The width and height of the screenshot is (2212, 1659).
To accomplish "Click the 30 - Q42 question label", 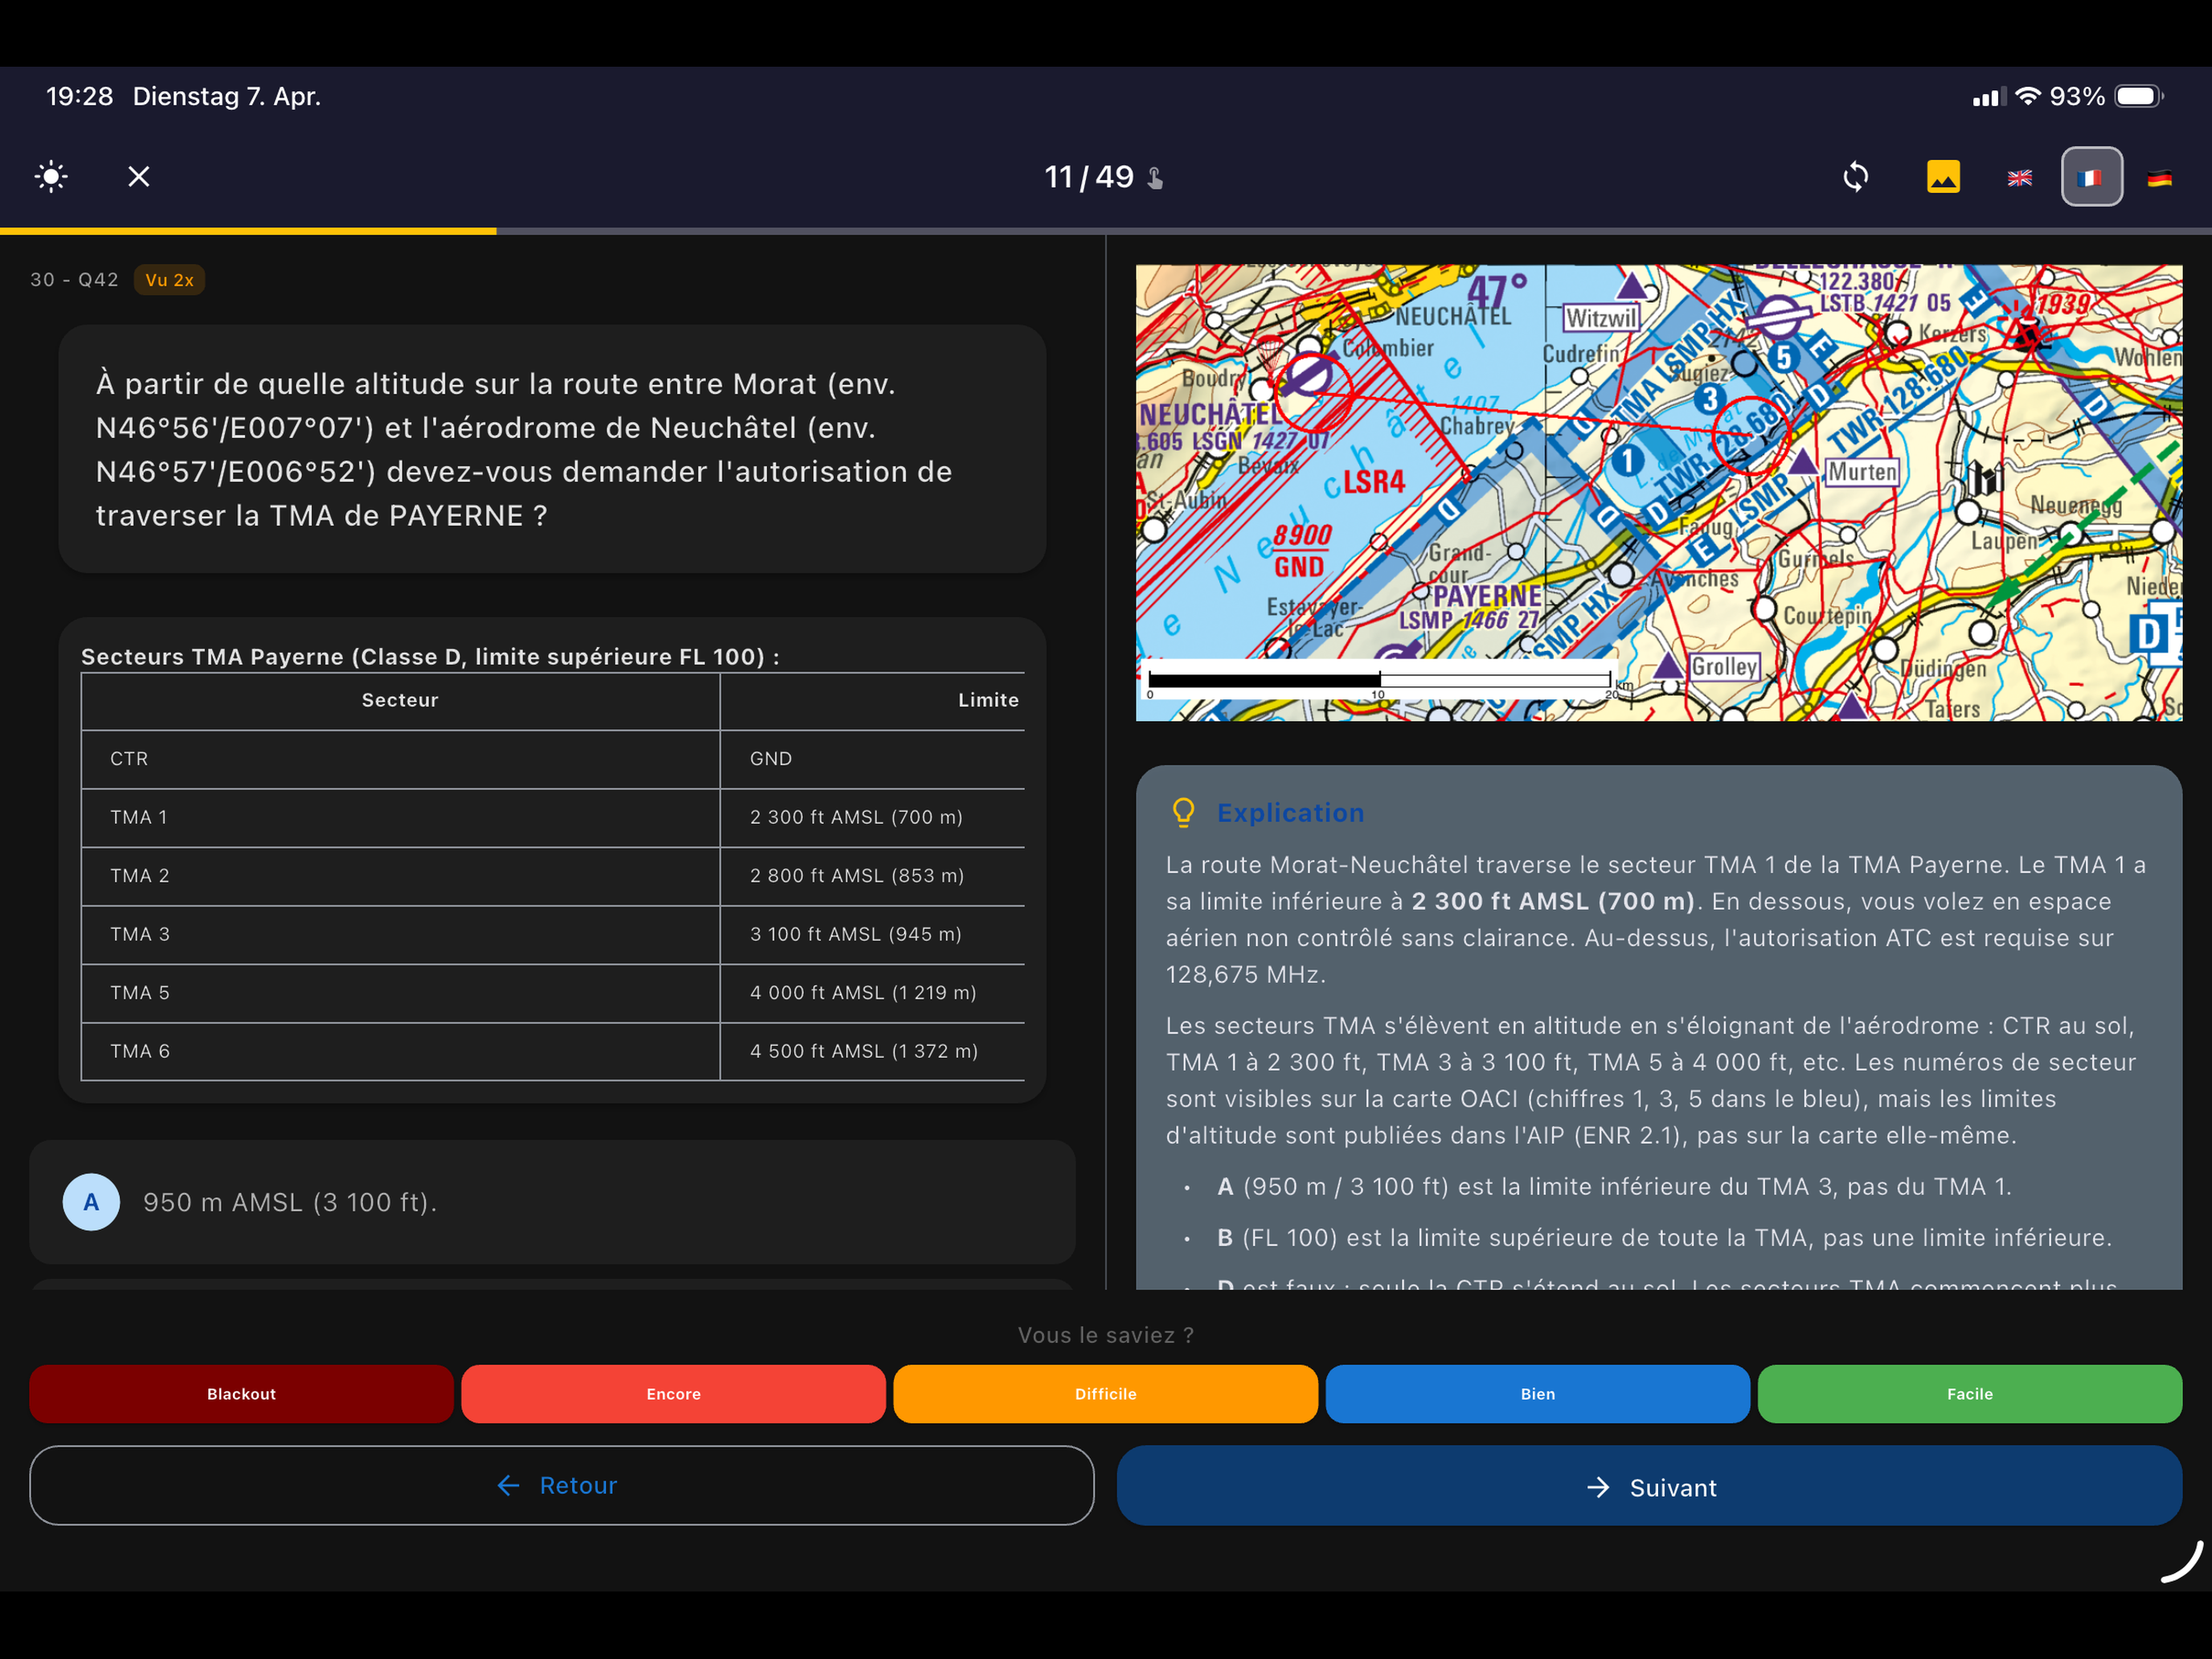I will [74, 280].
